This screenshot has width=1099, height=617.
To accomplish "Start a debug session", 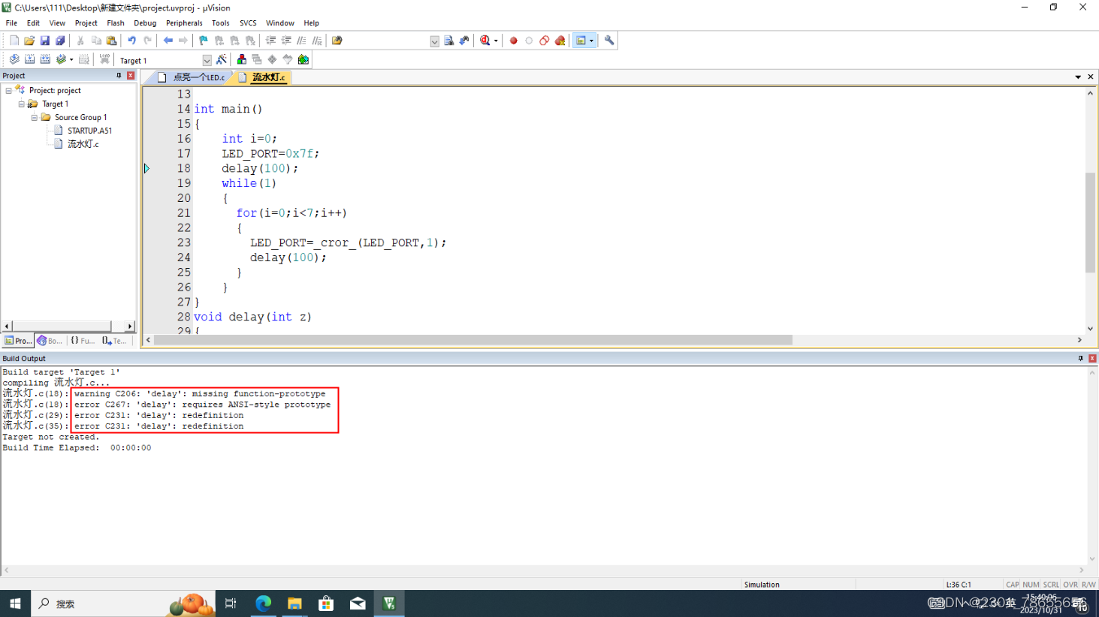I will click(x=485, y=40).
